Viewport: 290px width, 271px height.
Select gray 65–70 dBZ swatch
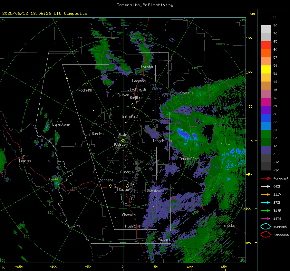(266, 37)
